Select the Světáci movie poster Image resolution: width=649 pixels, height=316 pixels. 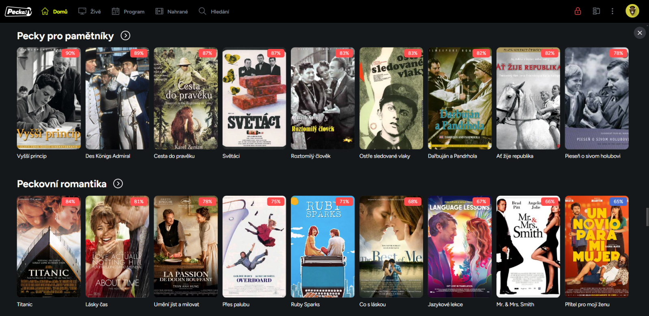254,98
